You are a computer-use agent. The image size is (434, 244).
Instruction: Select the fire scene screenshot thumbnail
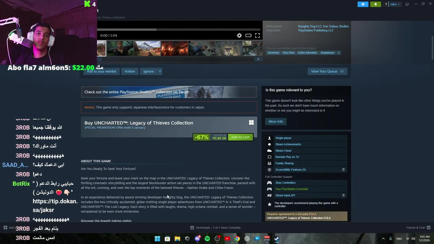click(x=174, y=48)
